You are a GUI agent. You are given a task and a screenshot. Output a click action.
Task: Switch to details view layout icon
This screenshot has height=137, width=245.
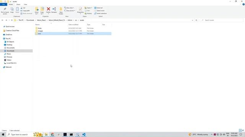click(240, 130)
